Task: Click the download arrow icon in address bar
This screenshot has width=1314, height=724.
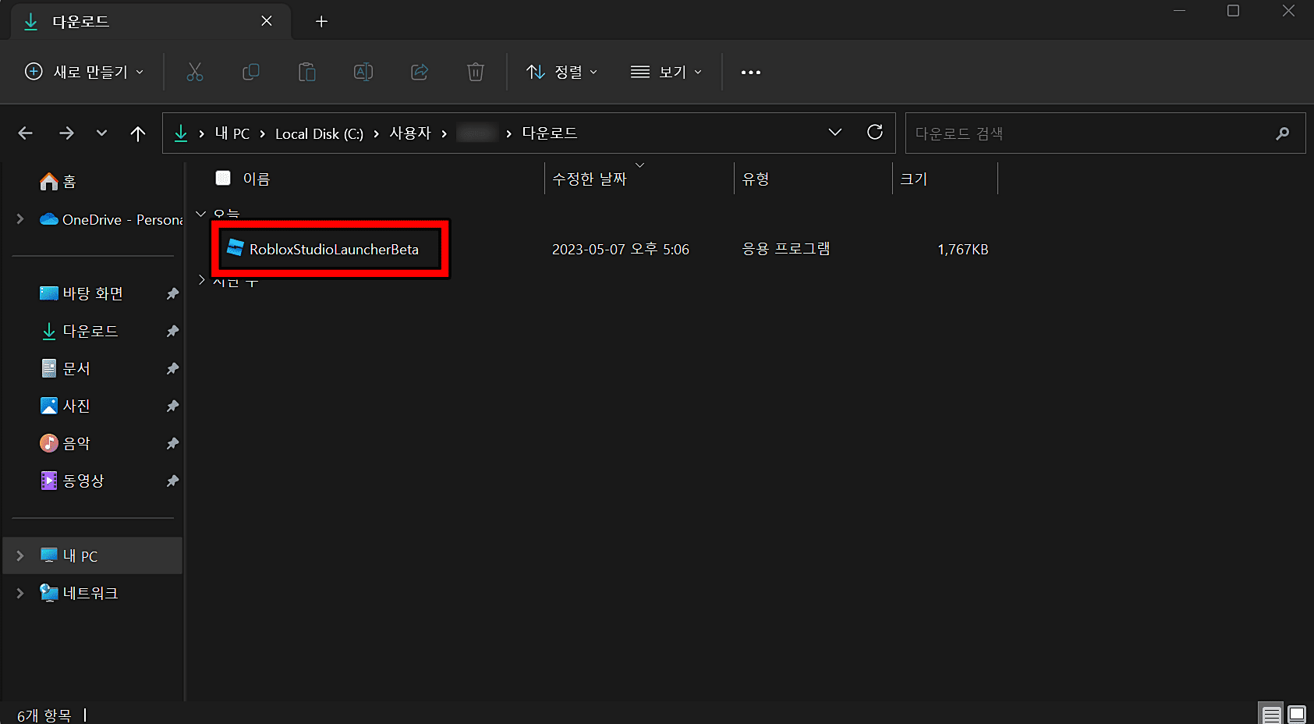Action: pos(181,133)
